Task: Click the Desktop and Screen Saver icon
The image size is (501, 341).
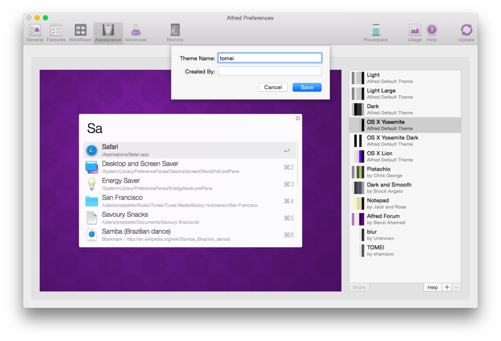Action: [91, 167]
